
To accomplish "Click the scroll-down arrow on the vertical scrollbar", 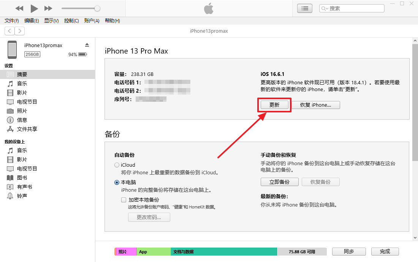I will (415, 237).
